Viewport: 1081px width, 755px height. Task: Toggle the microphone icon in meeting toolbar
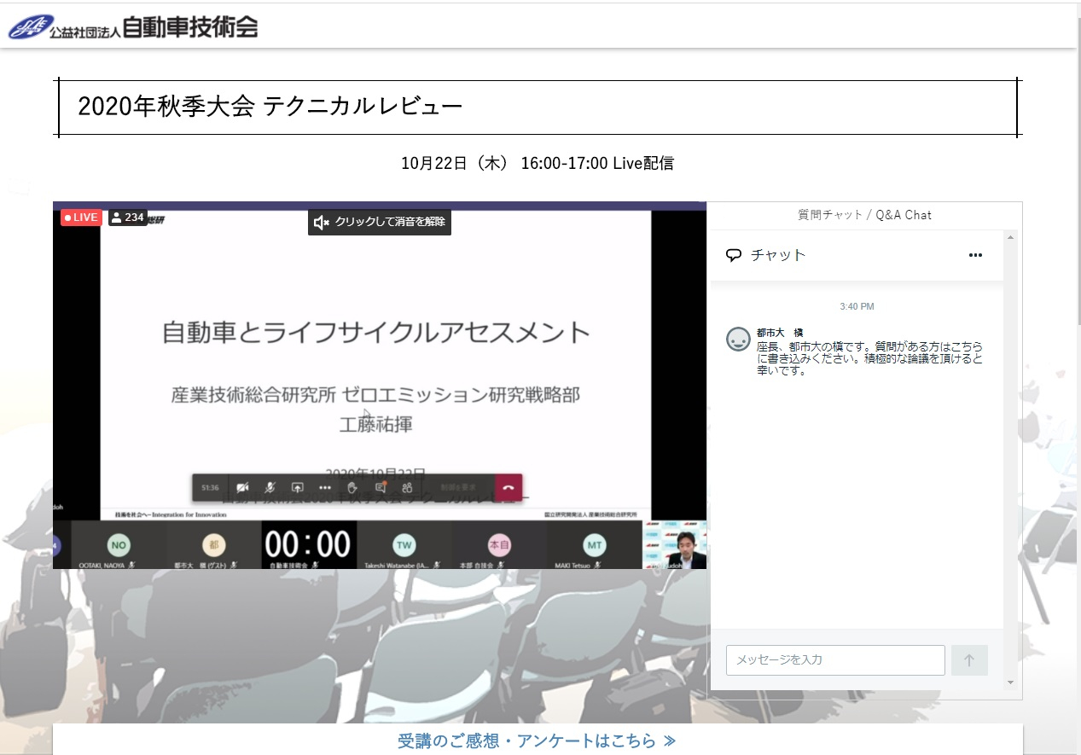(x=270, y=487)
